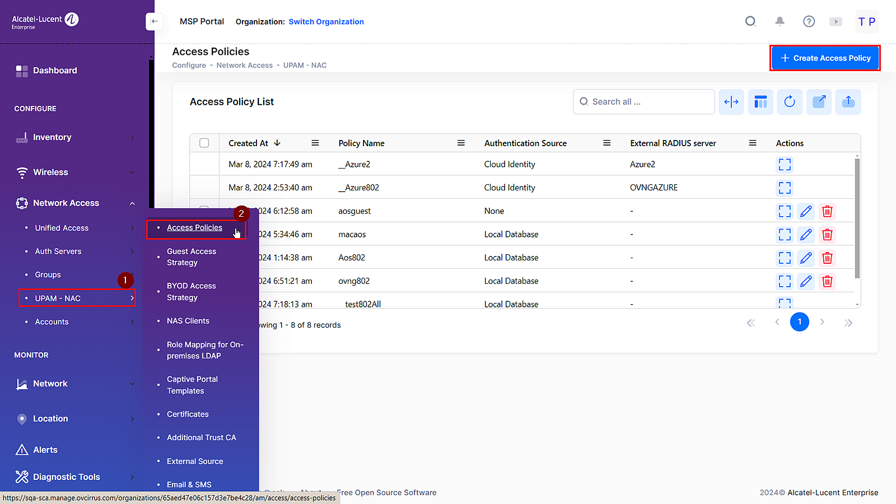Viewport: 896px width, 504px height.
Task: Open NAS Clients menu item
Action: click(188, 321)
